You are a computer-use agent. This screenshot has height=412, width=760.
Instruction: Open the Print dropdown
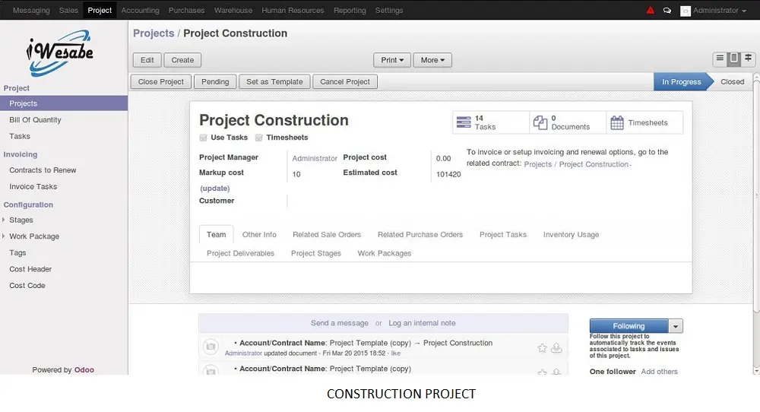click(391, 60)
